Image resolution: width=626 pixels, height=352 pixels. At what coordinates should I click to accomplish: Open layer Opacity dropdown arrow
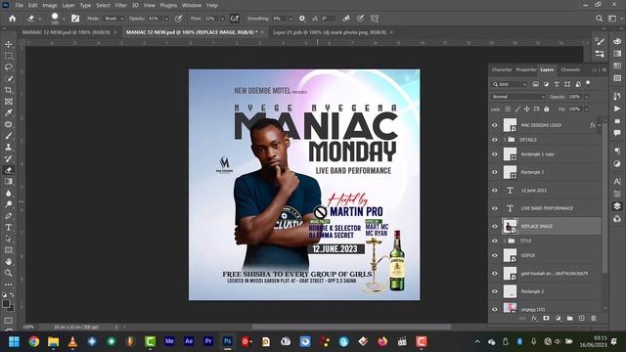point(587,97)
